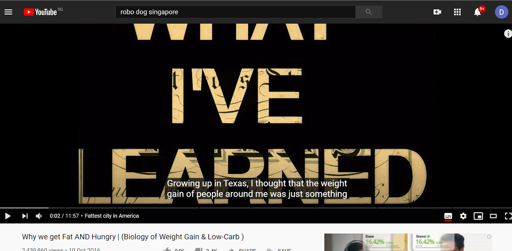512x251 pixels.
Task: Click the video caption text overlay
Action: 257,188
